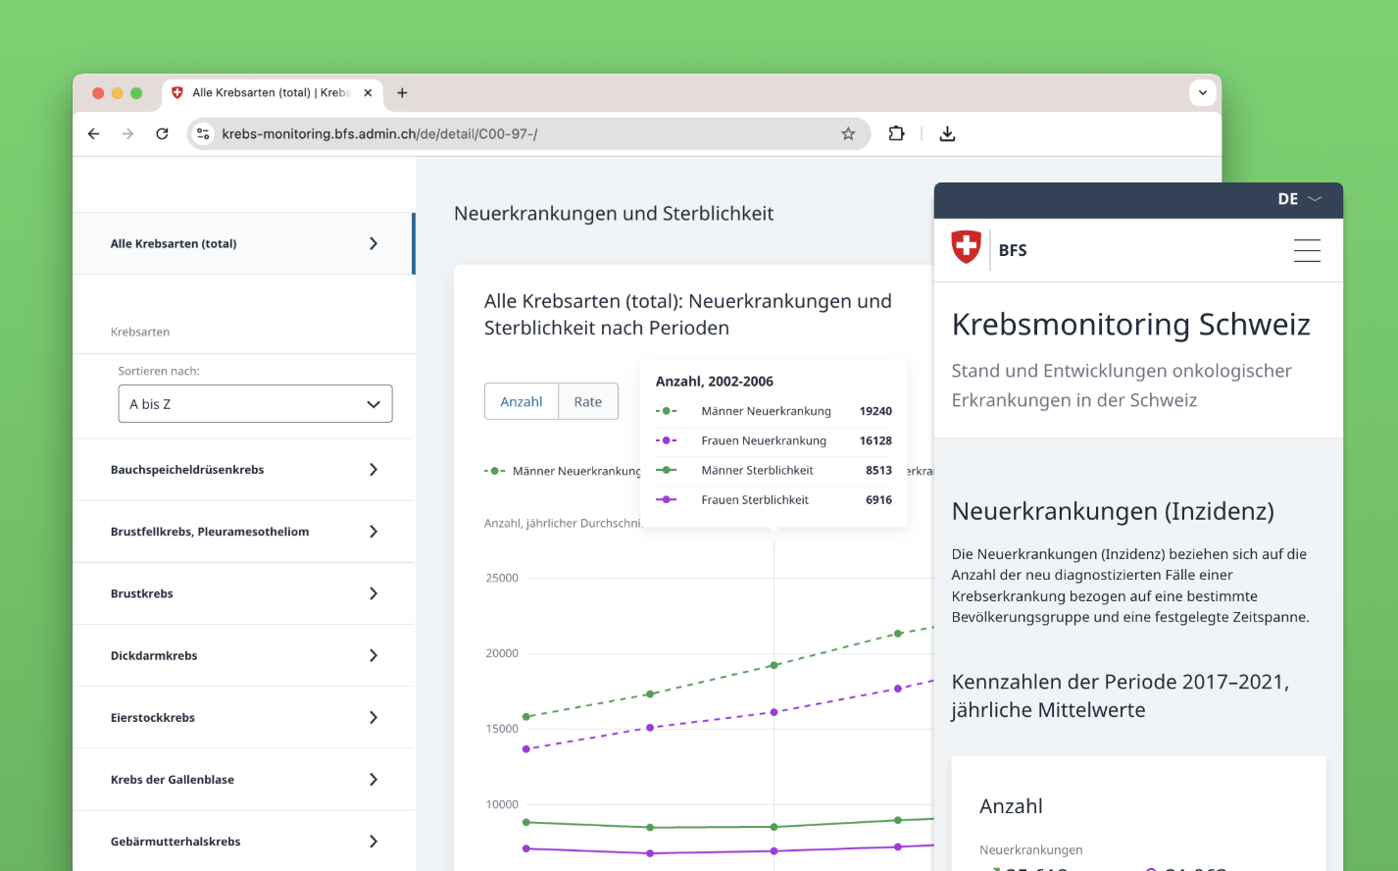Open Brustkrebs sidebar entry

(244, 593)
